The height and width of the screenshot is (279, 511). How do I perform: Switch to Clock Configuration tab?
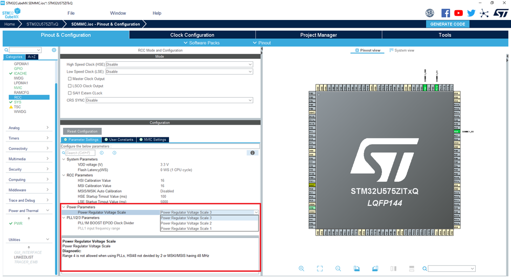pos(193,35)
